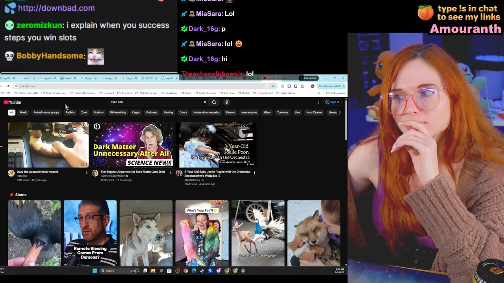Open the Mobility Exercises bookmarks folder
This screenshot has width=504, height=283.
pos(146,93)
